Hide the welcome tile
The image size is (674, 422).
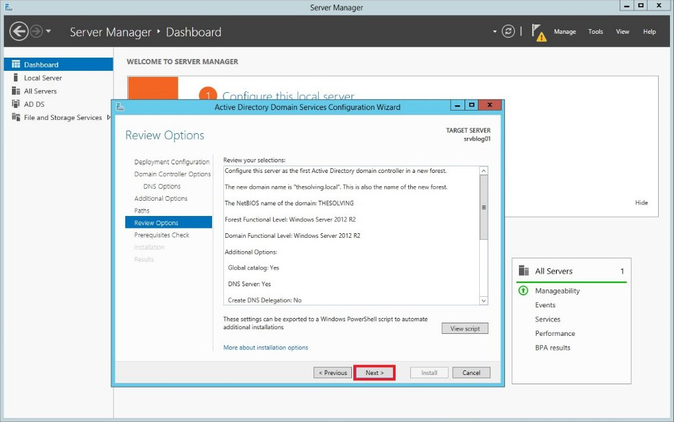click(642, 203)
